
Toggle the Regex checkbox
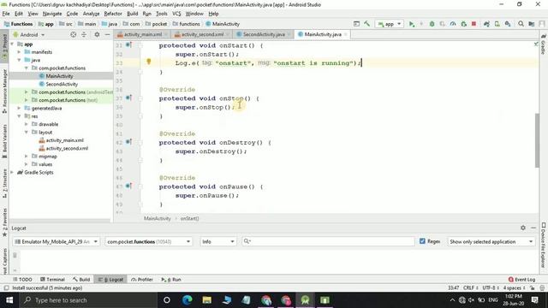pyautogui.click(x=422, y=241)
